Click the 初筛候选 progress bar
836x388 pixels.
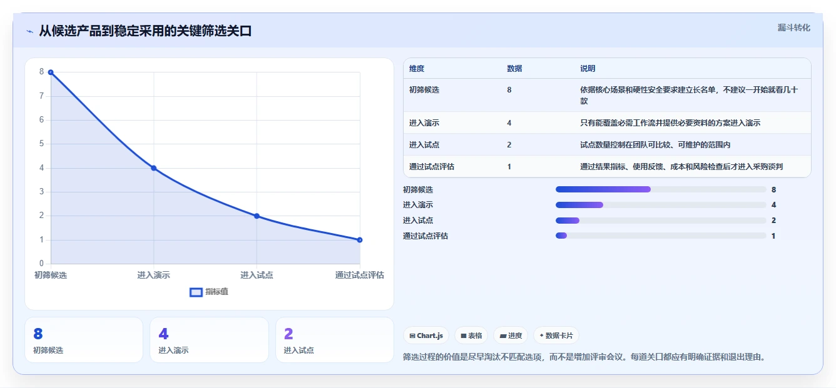tap(661, 189)
